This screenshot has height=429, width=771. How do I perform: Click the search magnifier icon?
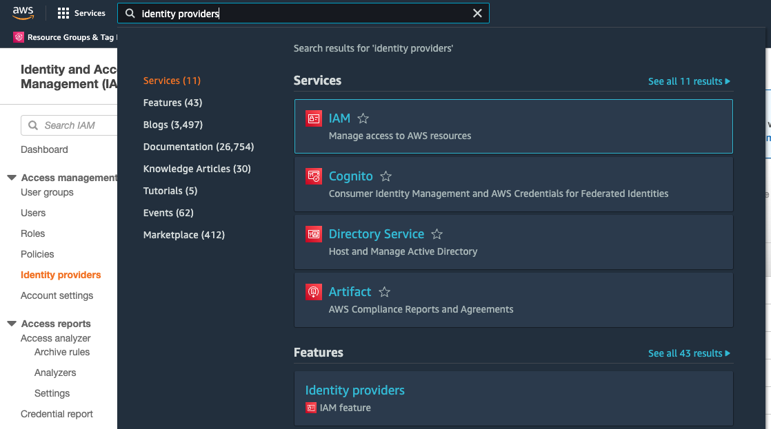[131, 12]
